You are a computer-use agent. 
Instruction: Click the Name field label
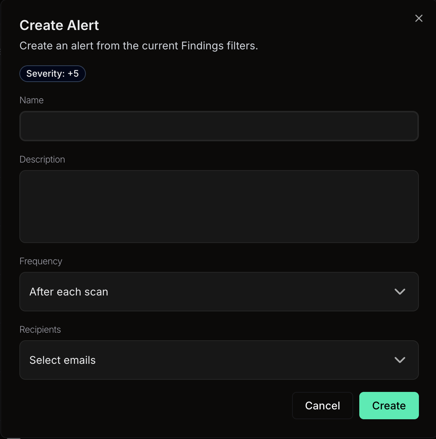point(32,100)
